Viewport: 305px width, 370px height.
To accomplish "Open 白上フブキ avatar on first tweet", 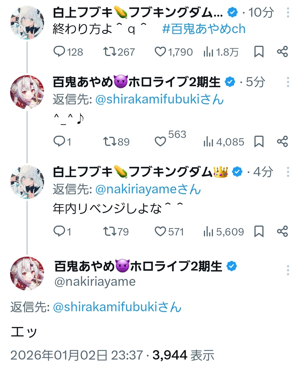I will [x=27, y=23].
